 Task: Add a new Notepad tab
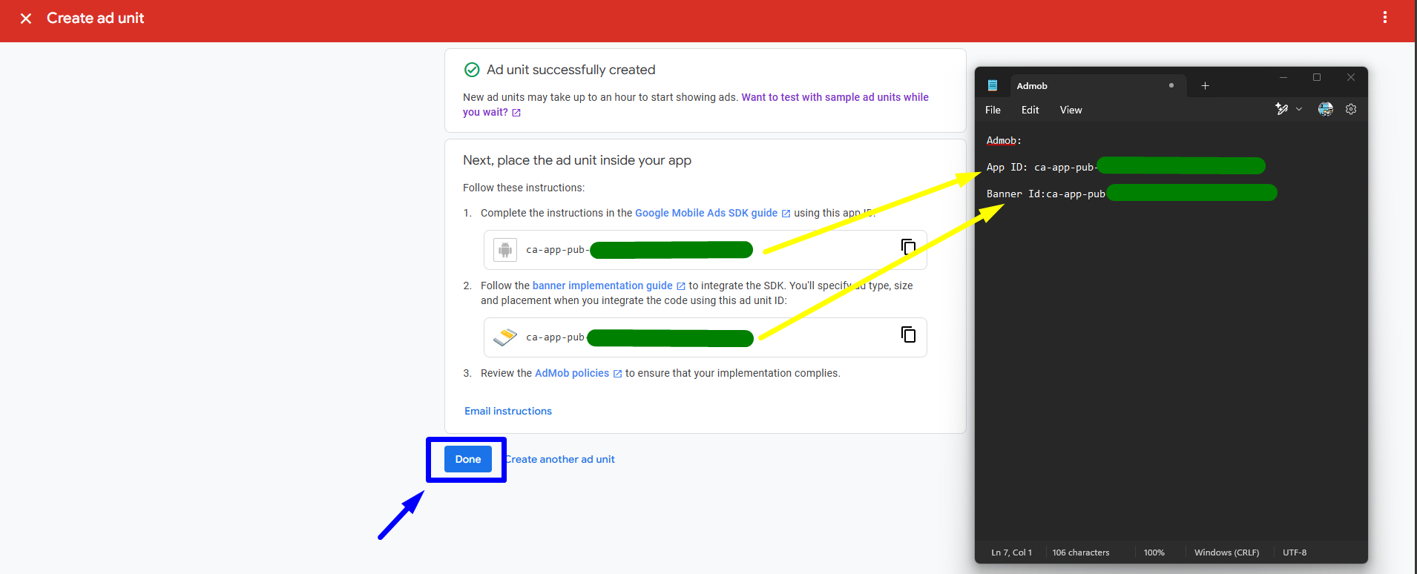click(1205, 86)
